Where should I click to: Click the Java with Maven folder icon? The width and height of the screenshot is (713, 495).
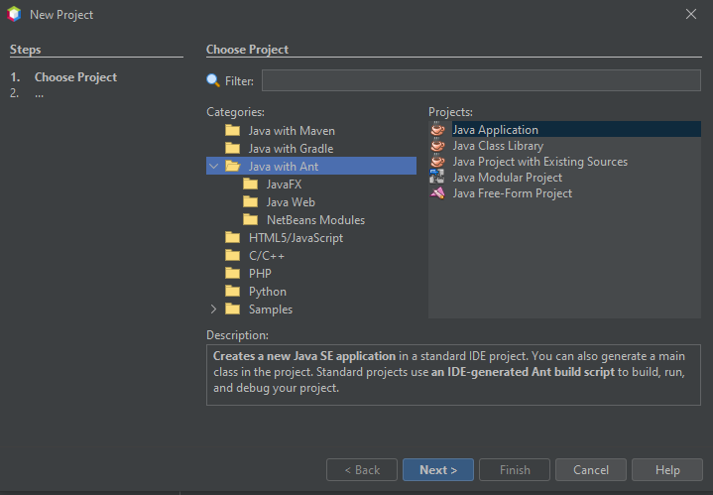point(233,131)
